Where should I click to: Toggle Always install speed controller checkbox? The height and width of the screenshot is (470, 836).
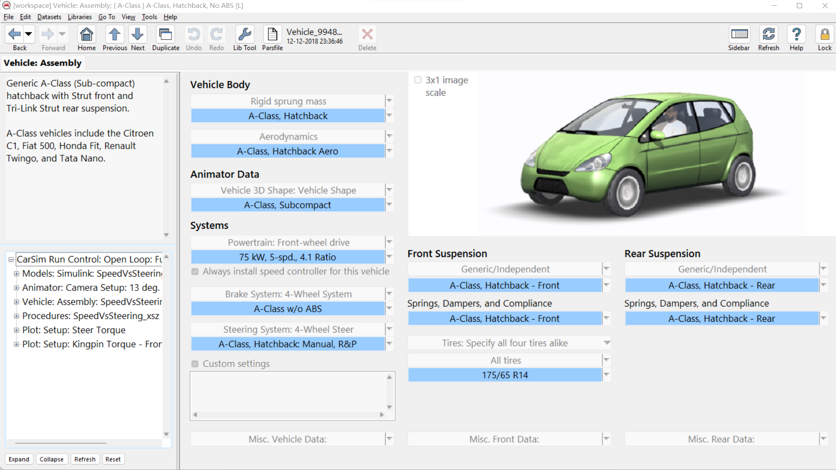(x=195, y=272)
